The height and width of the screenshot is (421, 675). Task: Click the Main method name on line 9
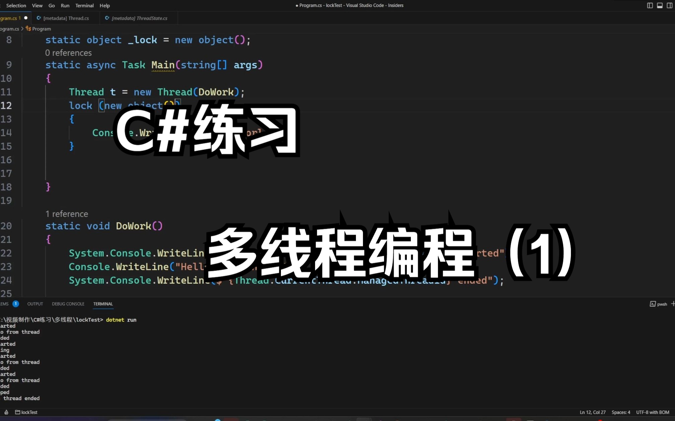[163, 65]
